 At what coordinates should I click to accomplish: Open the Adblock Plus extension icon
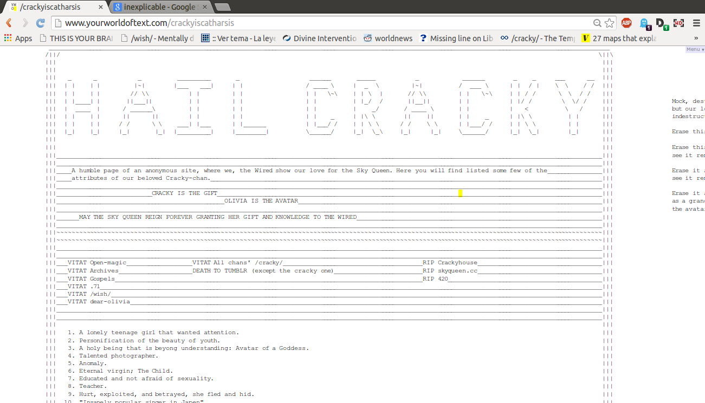coord(626,23)
